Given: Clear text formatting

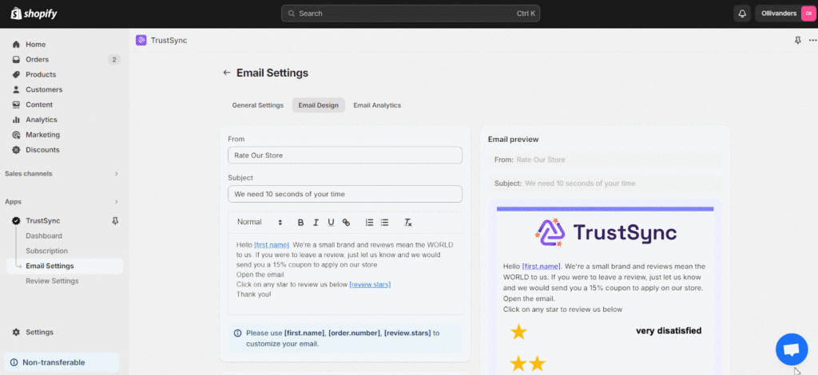Looking at the screenshot, I should (x=408, y=223).
